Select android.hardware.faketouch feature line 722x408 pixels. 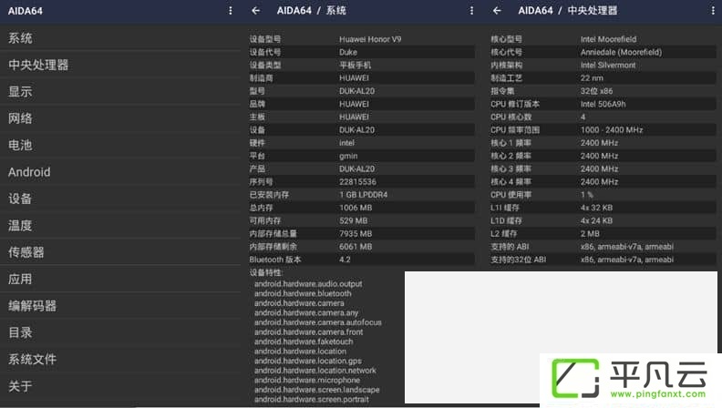[304, 342]
